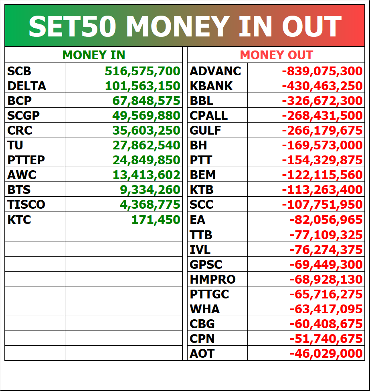The width and height of the screenshot is (370, 391).
Task: Click the CPALL ticker cell
Action: coord(217,115)
